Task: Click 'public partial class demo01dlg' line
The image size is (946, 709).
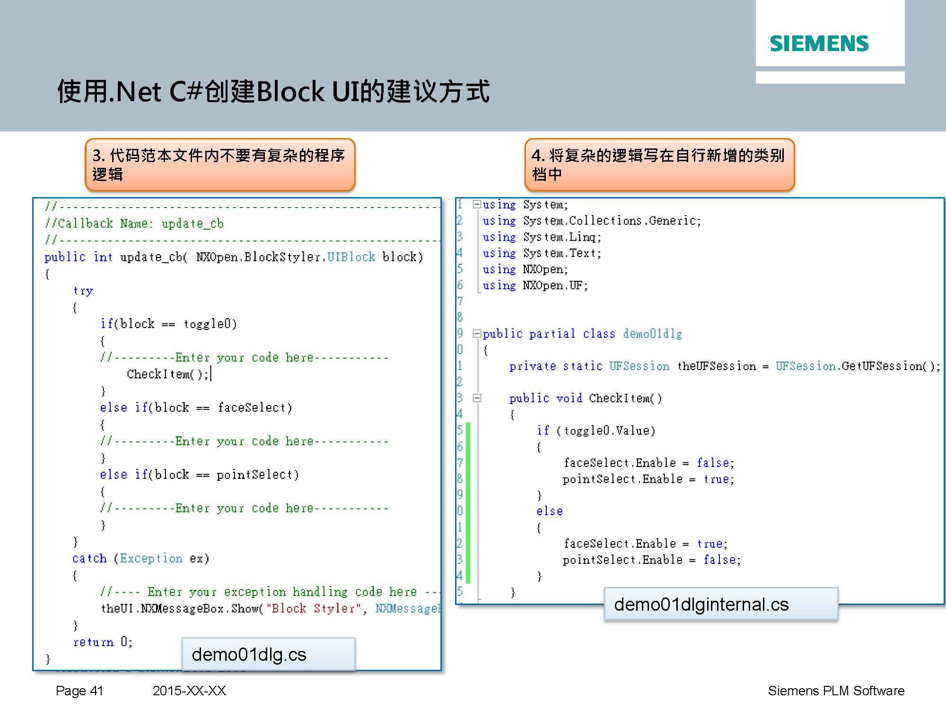Action: [582, 334]
